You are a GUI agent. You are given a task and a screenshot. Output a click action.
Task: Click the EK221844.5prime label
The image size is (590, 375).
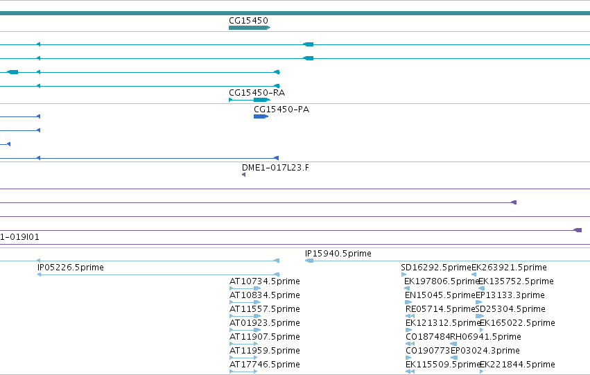coord(518,365)
